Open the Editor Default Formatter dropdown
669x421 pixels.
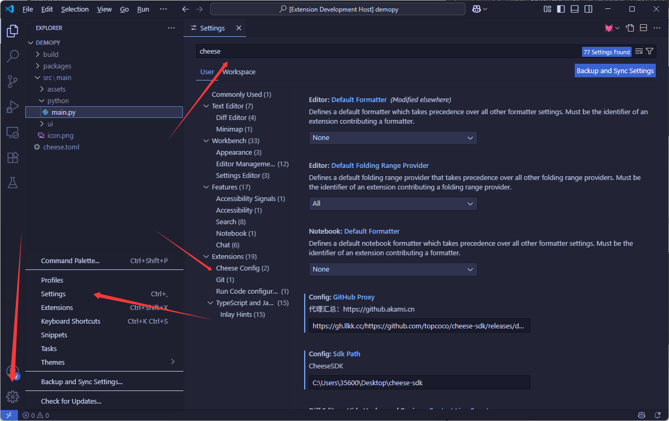pos(393,138)
